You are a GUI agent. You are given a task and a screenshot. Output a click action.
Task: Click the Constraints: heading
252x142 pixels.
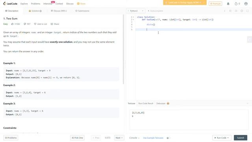(10, 128)
